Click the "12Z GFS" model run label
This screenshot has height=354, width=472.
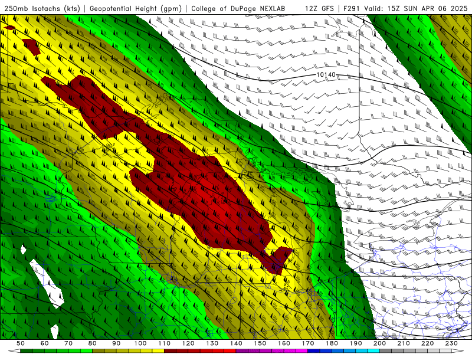coord(319,9)
